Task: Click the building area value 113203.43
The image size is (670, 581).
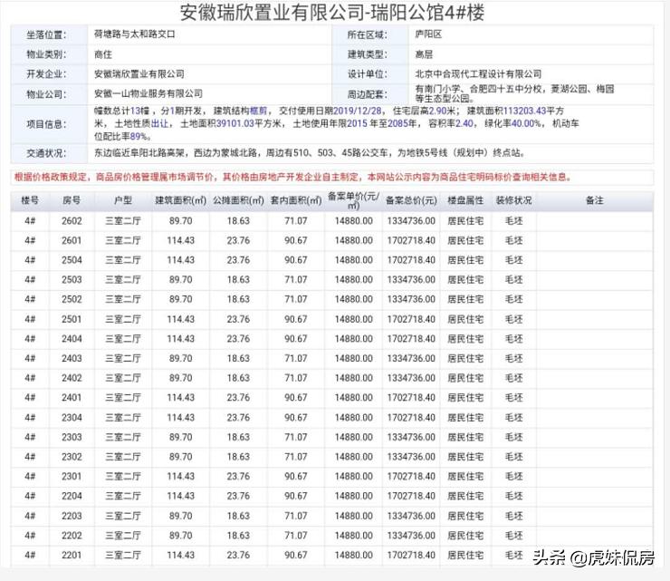Action: pos(525,111)
